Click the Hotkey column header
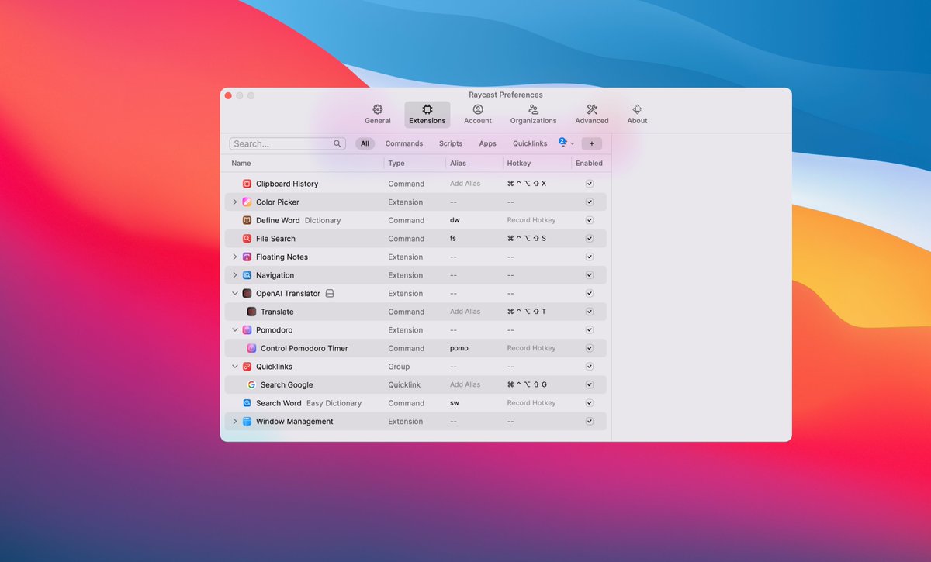The height and width of the screenshot is (562, 931). click(x=519, y=164)
